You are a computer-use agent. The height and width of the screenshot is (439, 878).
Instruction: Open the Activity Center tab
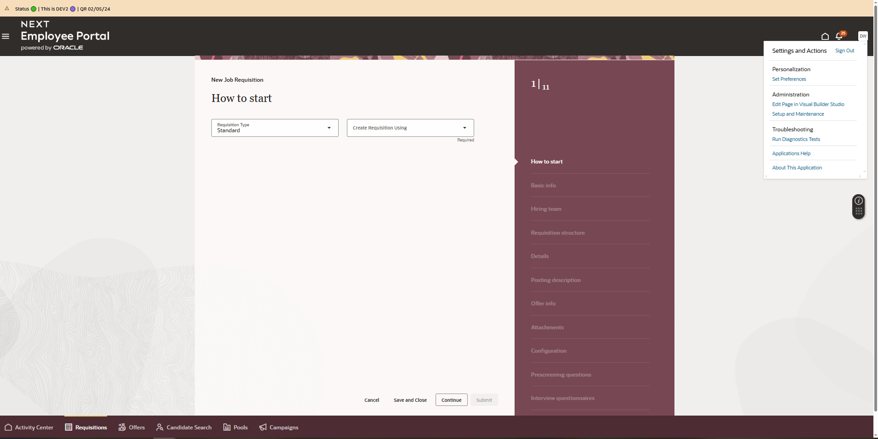coord(29,428)
